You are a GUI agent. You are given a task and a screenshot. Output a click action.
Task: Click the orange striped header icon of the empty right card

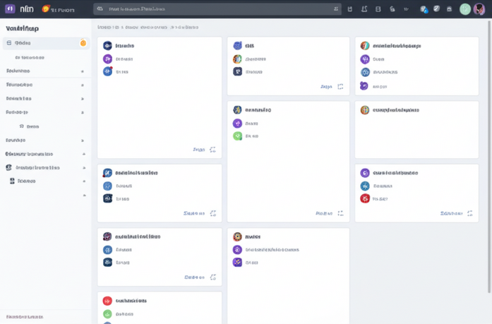click(365, 110)
